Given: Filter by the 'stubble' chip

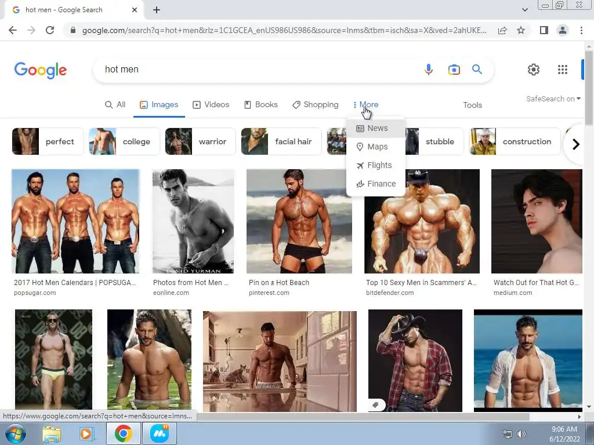Looking at the screenshot, I should coord(434,141).
